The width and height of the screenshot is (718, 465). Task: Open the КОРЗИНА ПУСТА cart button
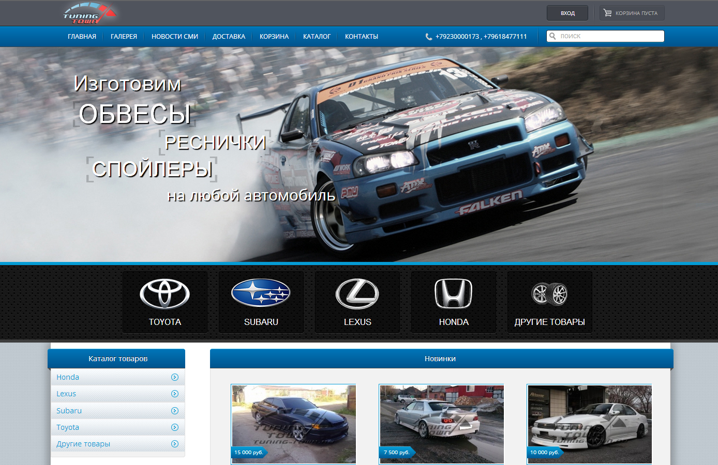click(x=632, y=13)
